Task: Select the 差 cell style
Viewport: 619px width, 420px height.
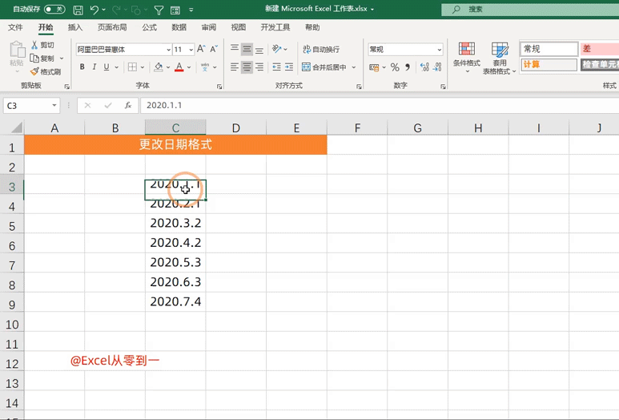Action: 599,49
